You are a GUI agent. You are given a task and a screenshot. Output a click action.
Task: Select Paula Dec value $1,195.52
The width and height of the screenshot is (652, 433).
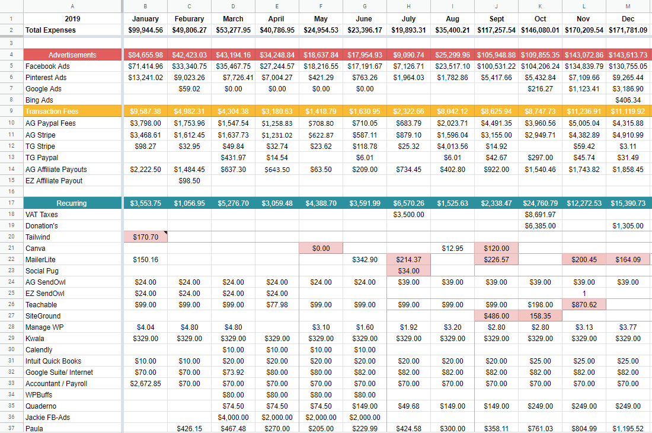click(628, 428)
